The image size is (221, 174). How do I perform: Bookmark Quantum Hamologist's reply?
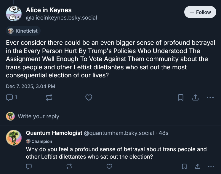(184, 166)
